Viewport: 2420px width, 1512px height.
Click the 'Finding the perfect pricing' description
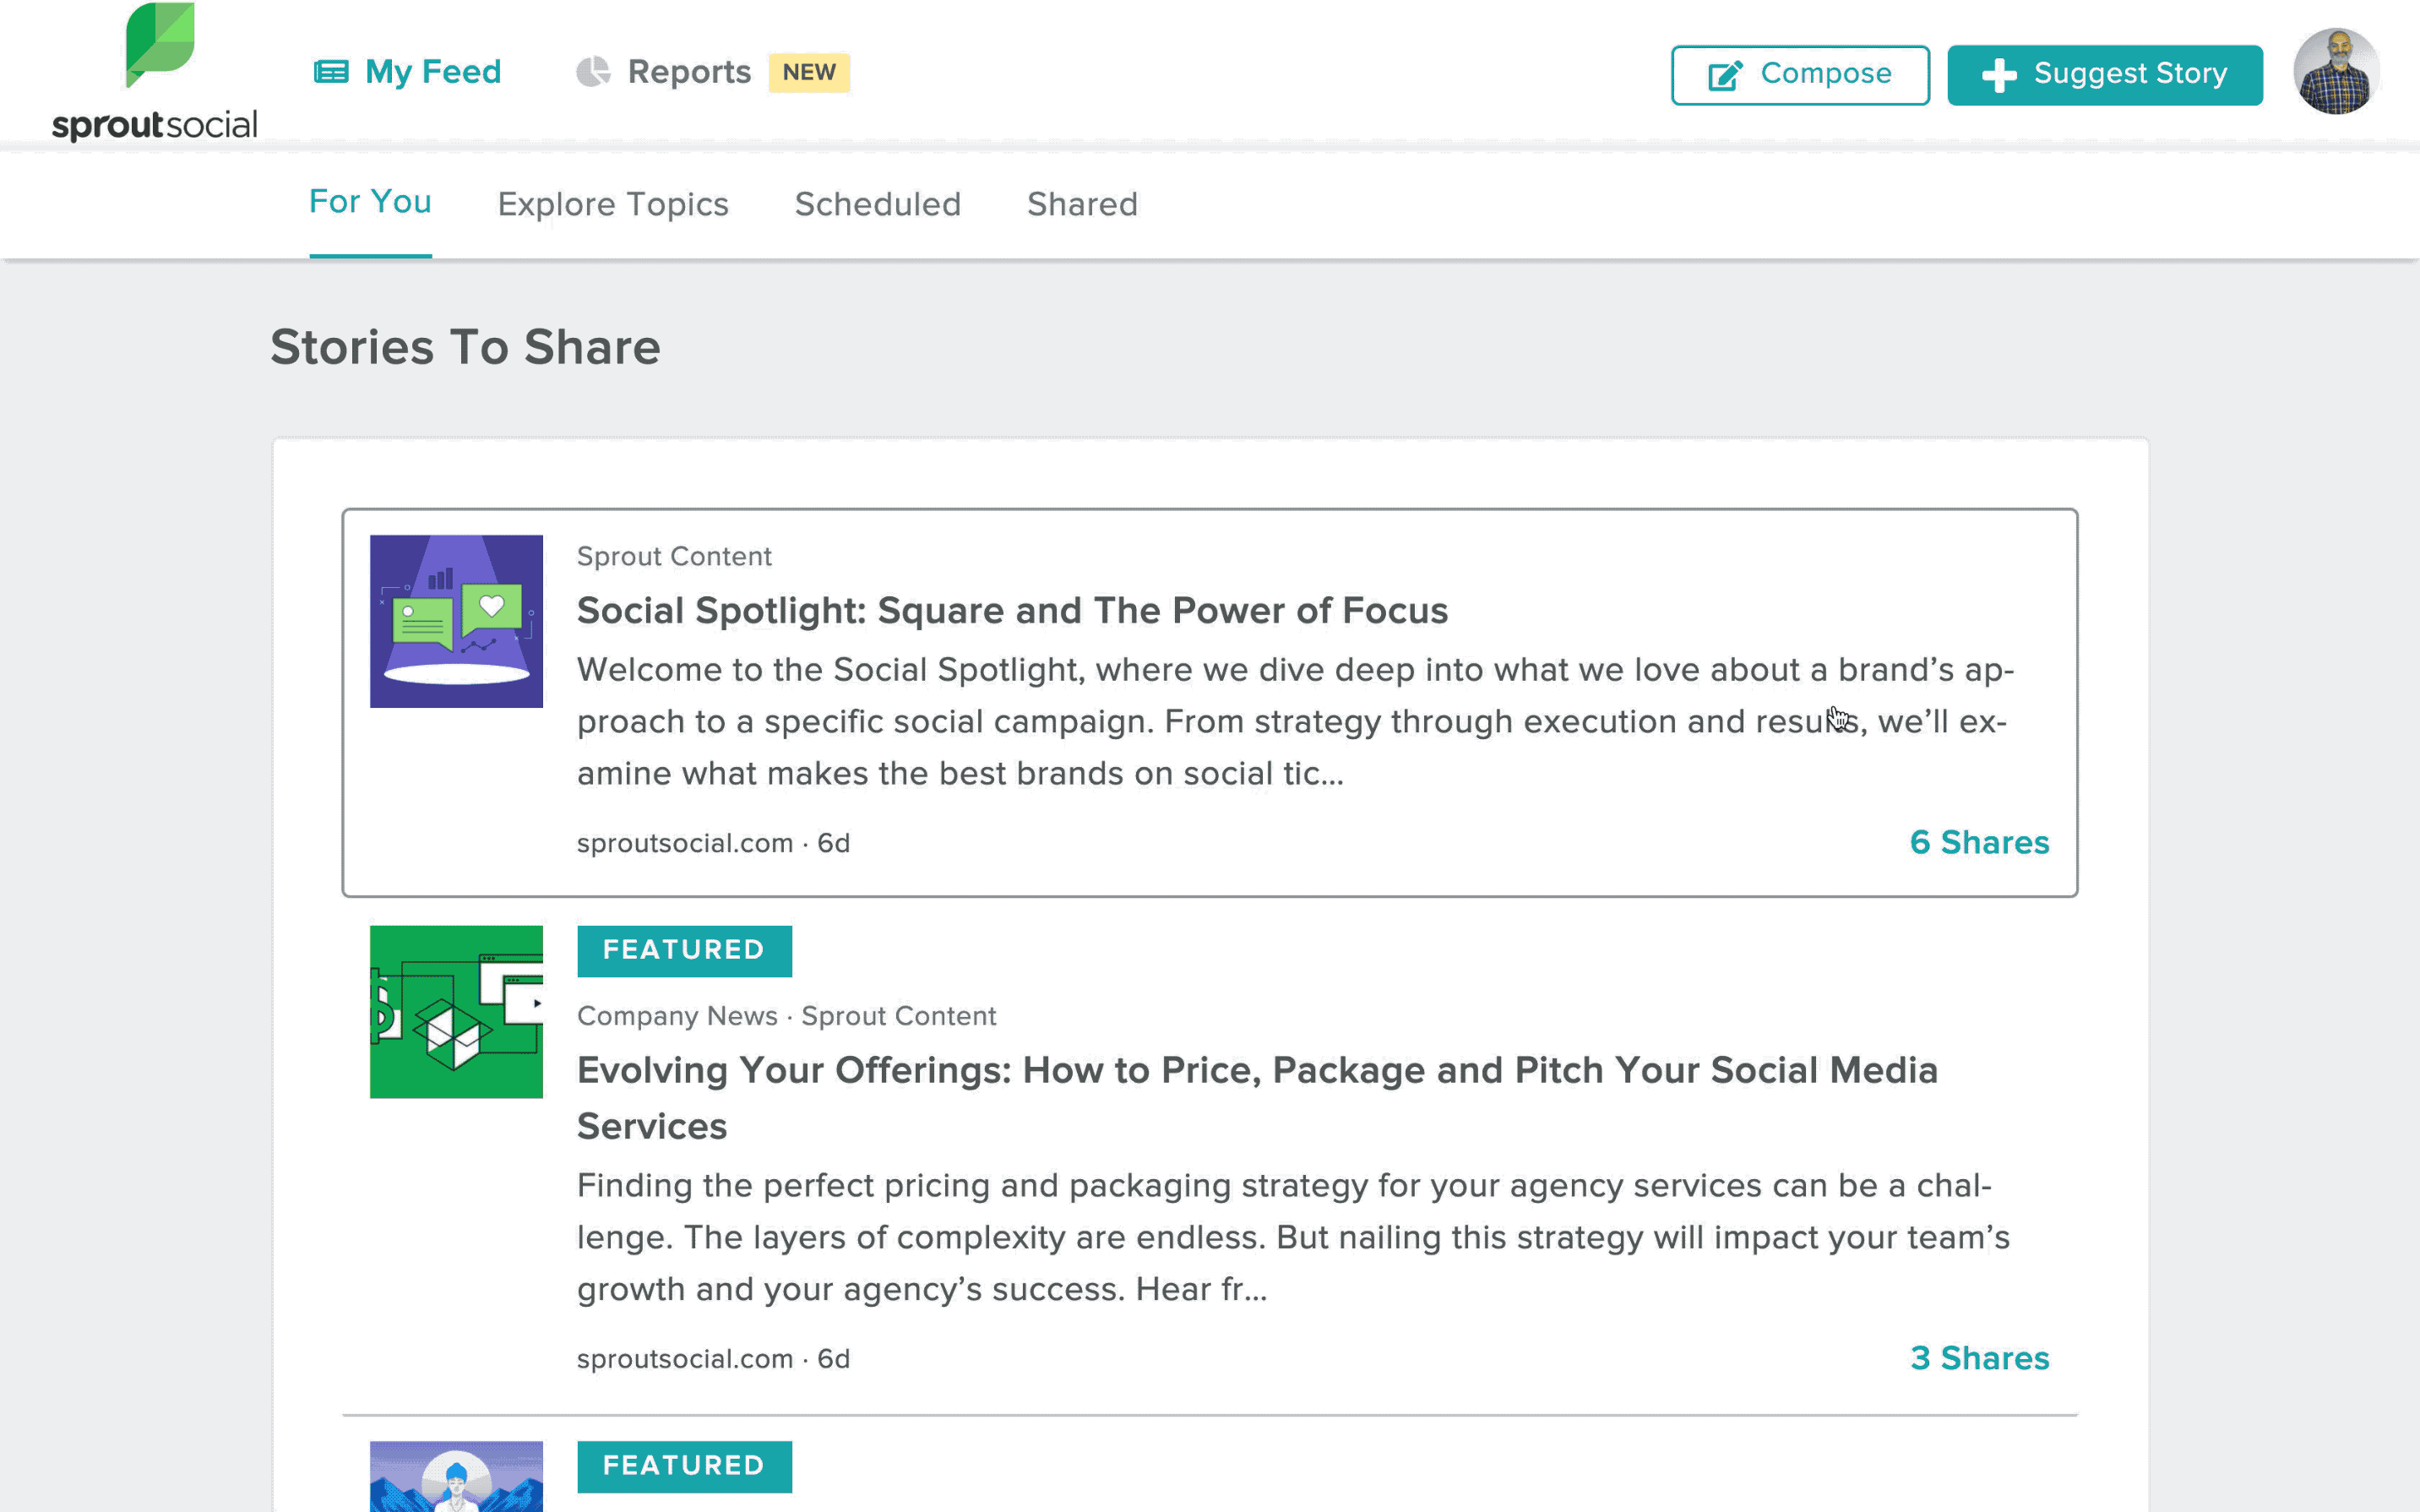tap(1293, 1237)
